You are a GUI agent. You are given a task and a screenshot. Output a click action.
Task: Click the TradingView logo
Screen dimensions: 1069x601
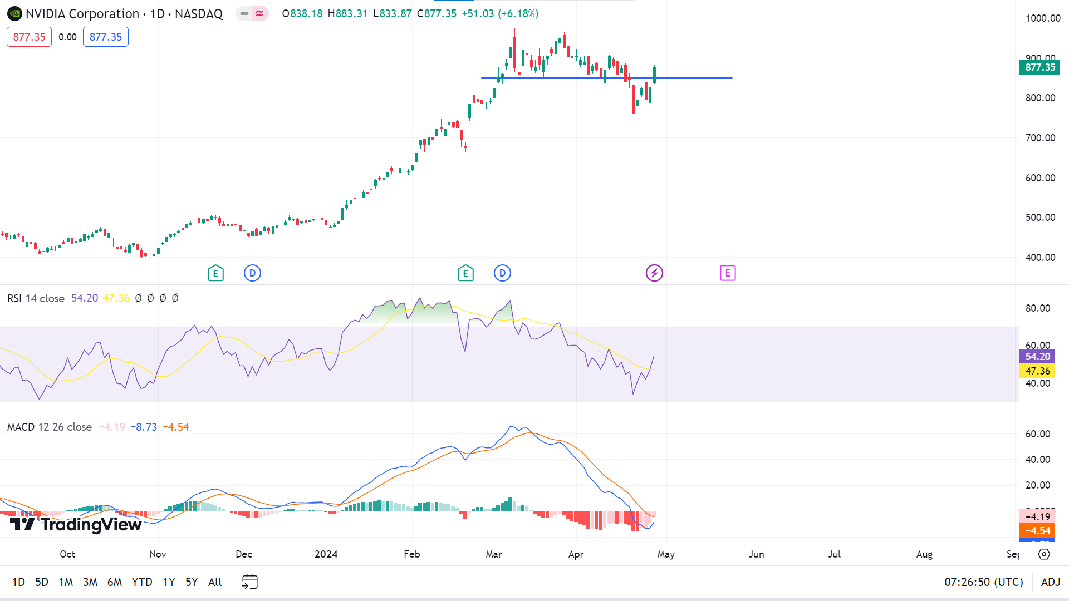point(76,524)
